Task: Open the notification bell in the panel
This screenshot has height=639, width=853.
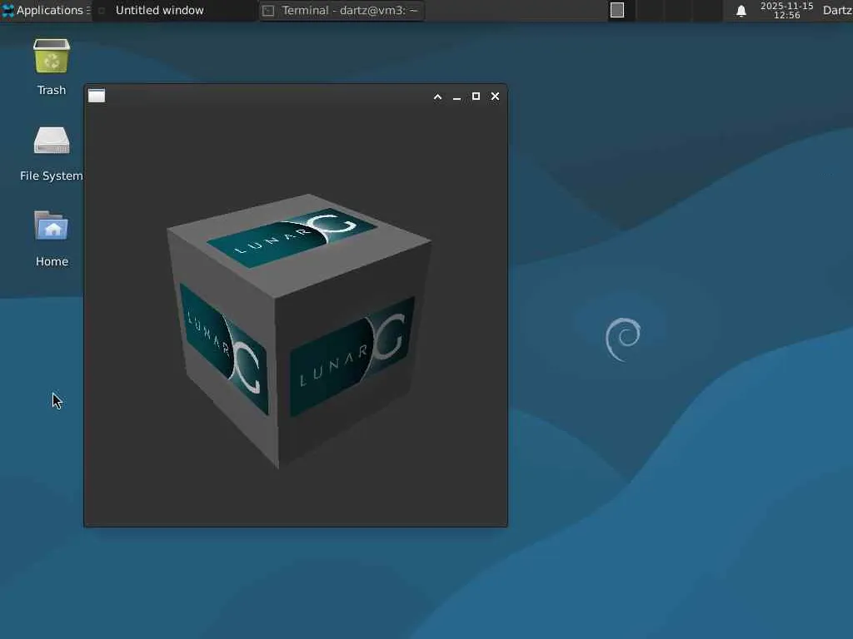Action: point(741,11)
